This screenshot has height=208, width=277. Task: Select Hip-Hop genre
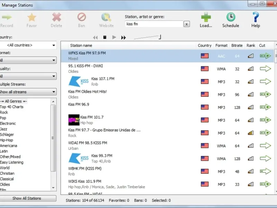(6, 140)
